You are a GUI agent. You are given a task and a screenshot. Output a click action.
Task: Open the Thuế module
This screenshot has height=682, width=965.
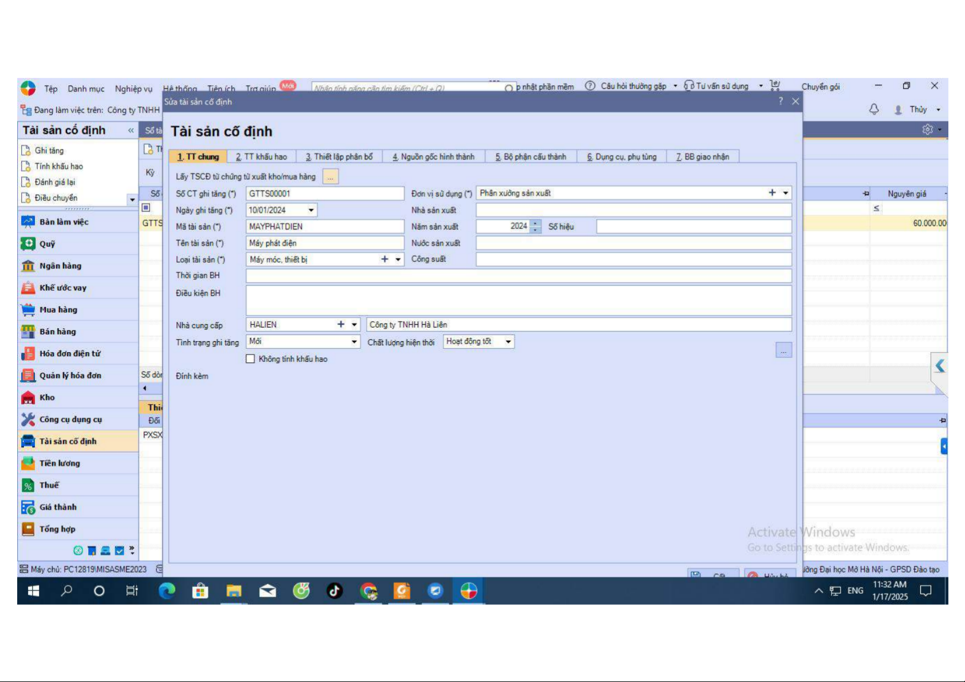[49, 485]
